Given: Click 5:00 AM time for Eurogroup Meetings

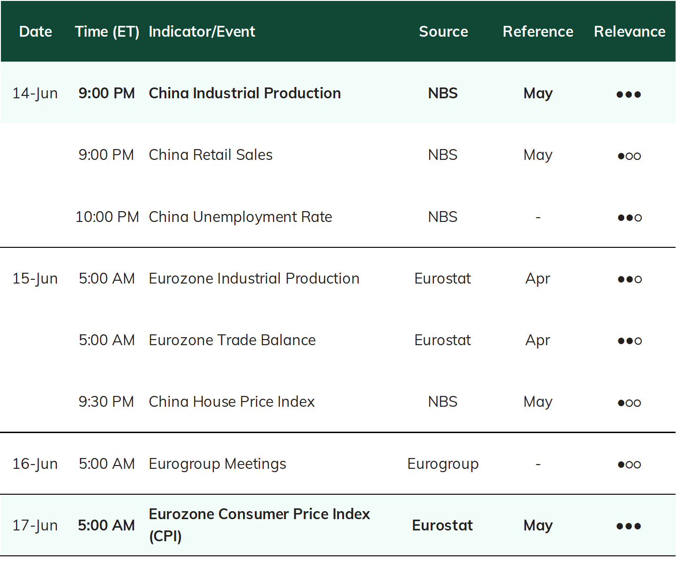Looking at the screenshot, I should pos(107,464).
